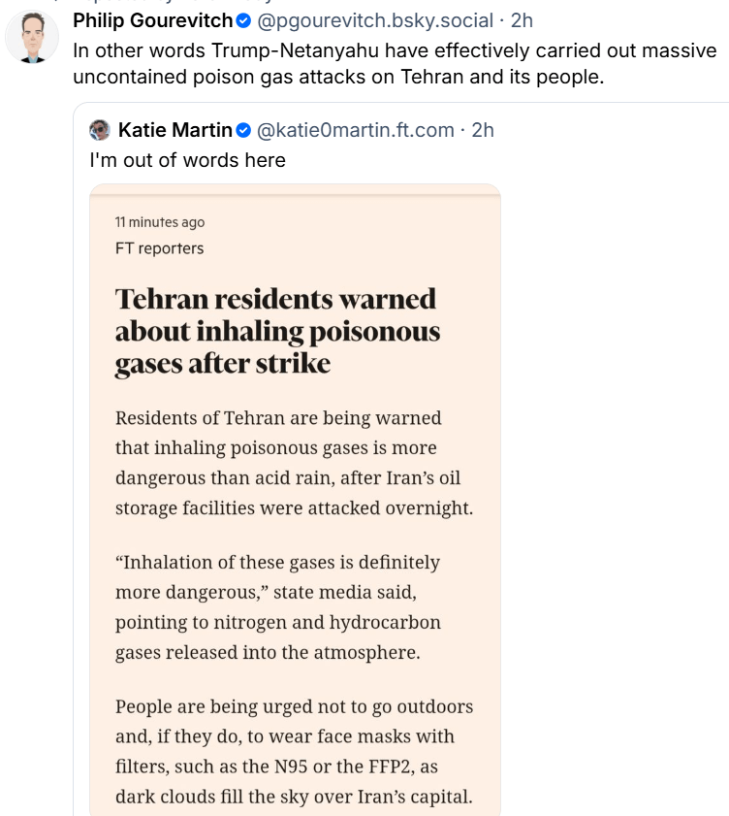The height and width of the screenshot is (816, 729).
Task: Click the "FT reporters" byline
Action: [159, 248]
